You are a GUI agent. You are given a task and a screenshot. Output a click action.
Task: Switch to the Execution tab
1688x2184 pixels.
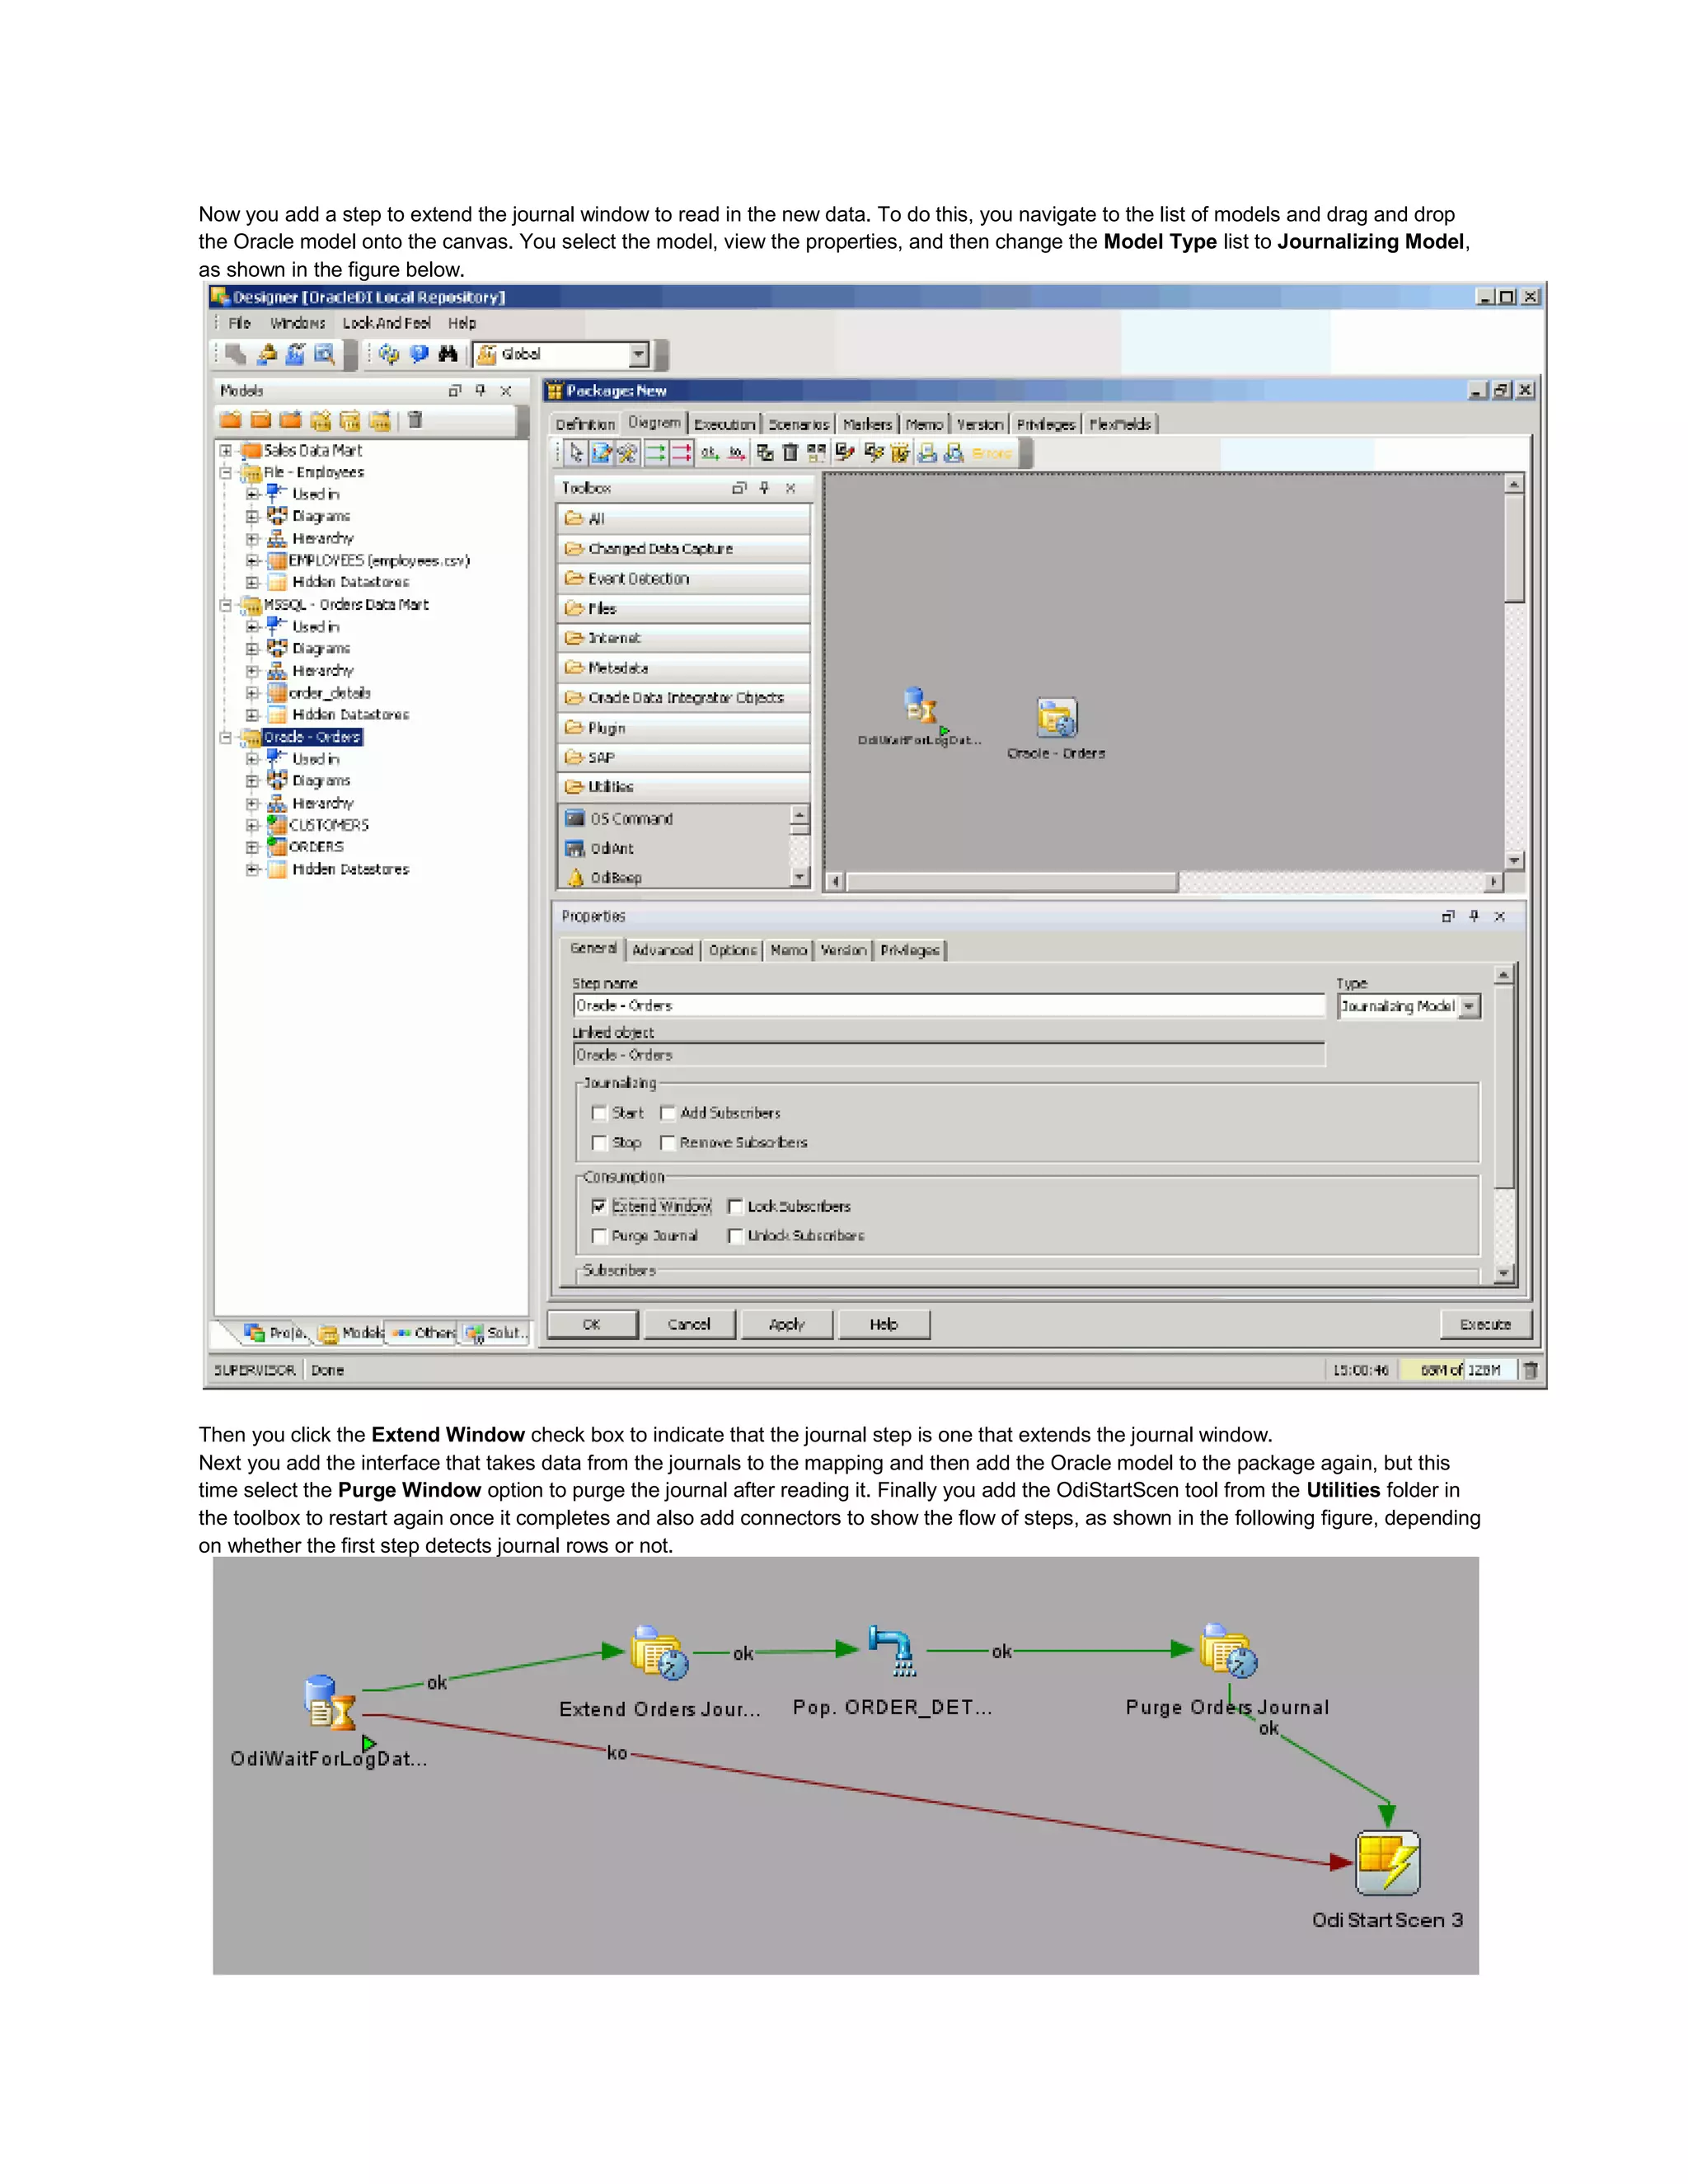724,424
